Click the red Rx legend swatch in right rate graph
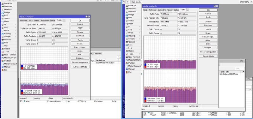The height and width of the screenshot is (119, 253). tap(145, 67)
